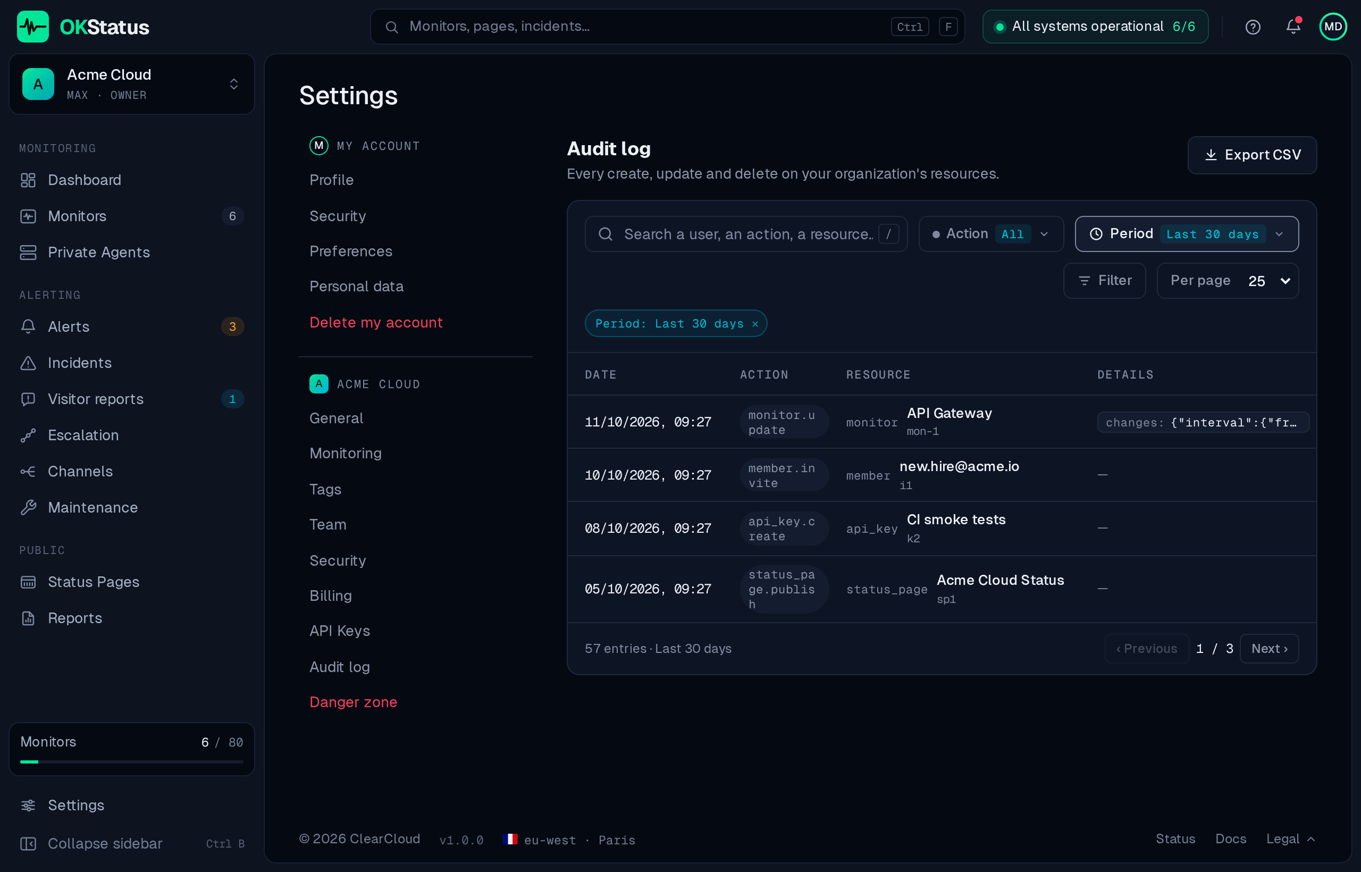Click the All systems operational status pill
Image resolution: width=1361 pixels, height=872 pixels.
coord(1095,27)
